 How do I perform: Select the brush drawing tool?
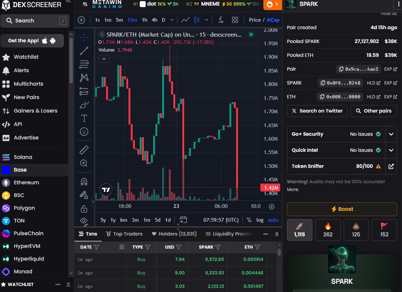tap(84, 105)
